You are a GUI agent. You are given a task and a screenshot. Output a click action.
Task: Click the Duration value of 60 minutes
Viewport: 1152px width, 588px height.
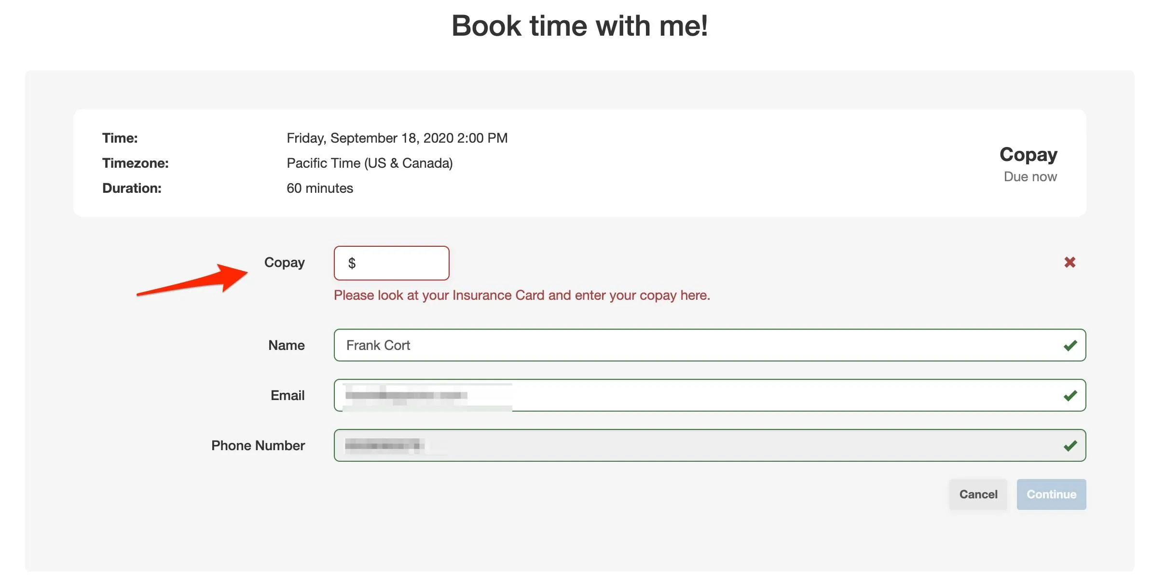pos(320,188)
